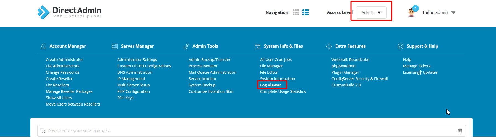Open File Manager
The image size is (496, 137).
pyautogui.click(x=272, y=66)
